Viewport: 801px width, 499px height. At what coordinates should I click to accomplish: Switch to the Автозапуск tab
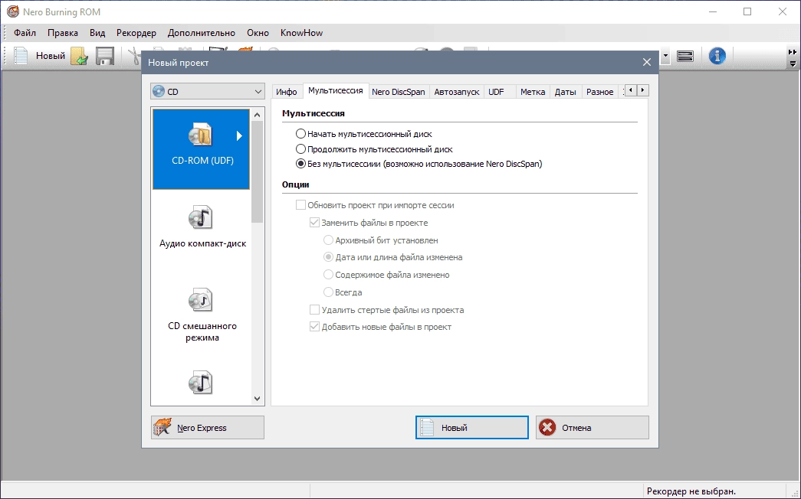(457, 92)
